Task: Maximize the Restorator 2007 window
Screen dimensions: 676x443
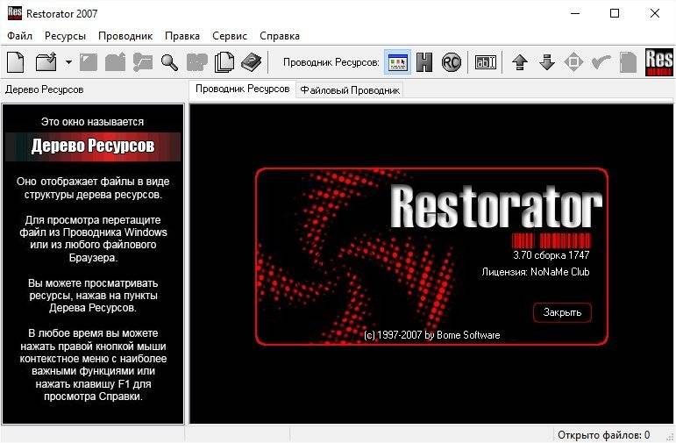Action: 615,13
